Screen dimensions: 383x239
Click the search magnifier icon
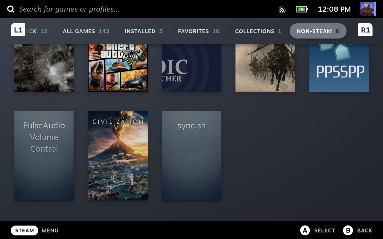11,9
